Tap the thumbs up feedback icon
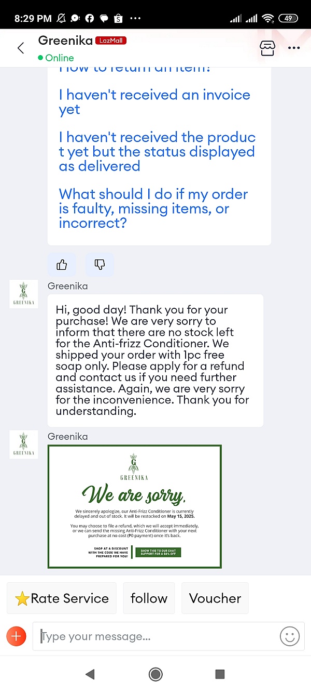The height and width of the screenshot is (693, 311). pyautogui.click(x=62, y=265)
